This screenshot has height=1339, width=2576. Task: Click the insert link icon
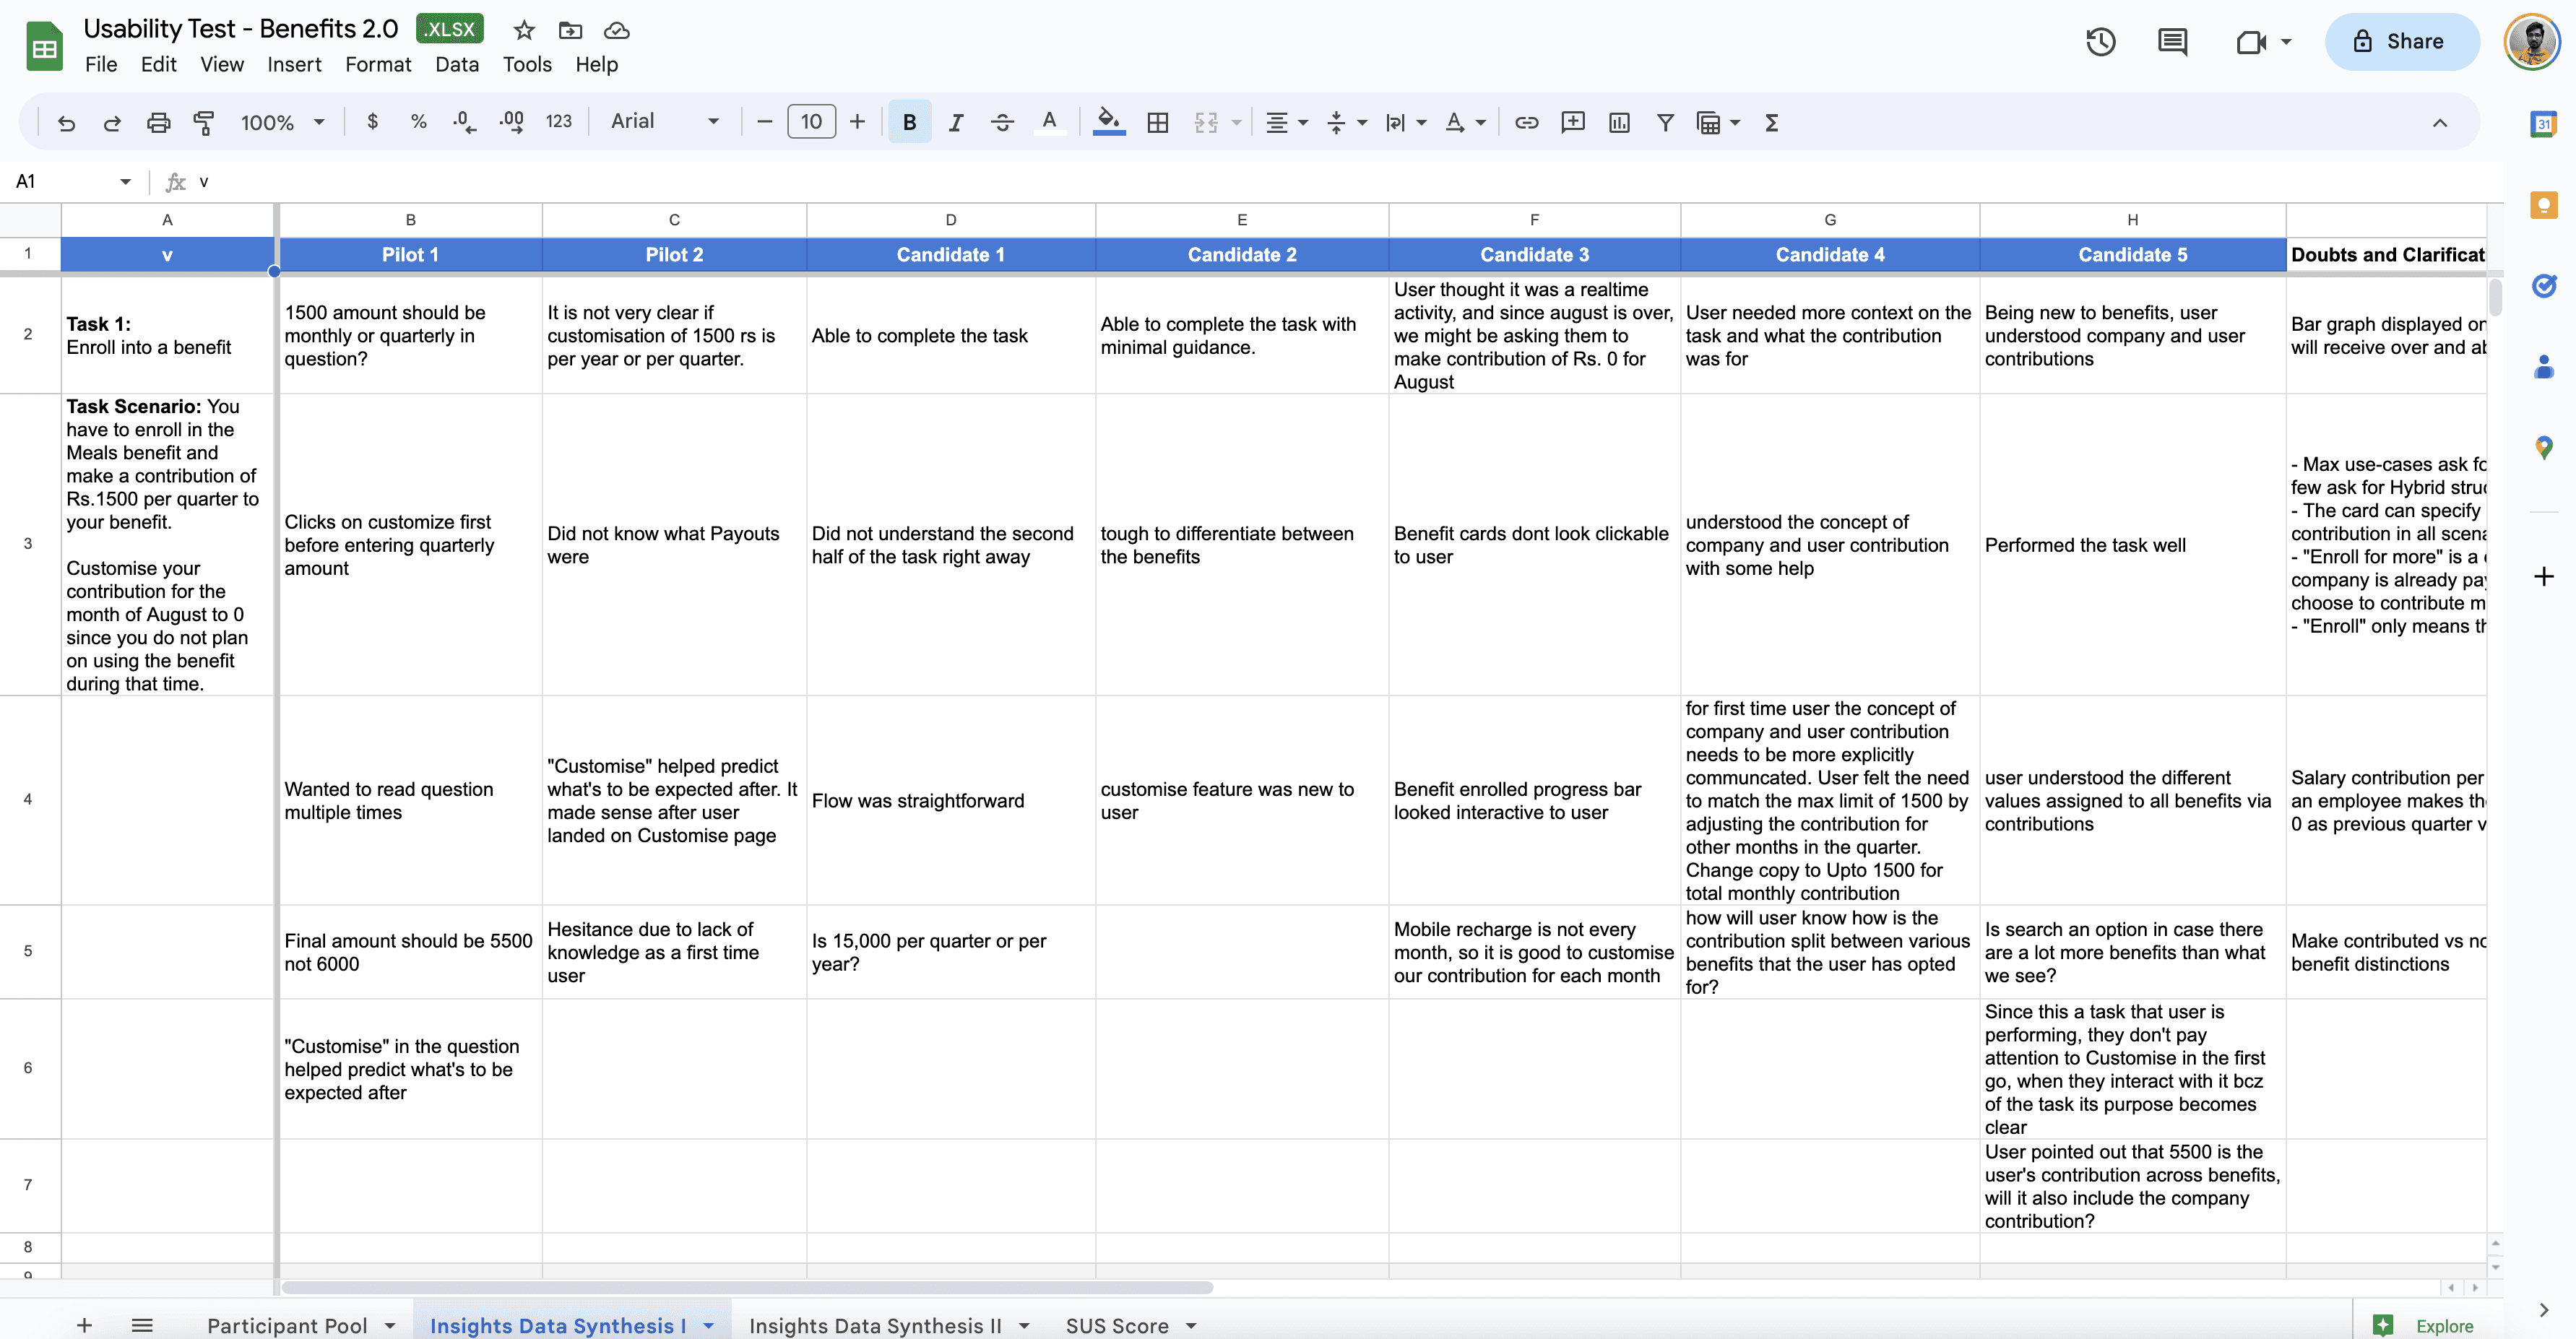[1526, 122]
